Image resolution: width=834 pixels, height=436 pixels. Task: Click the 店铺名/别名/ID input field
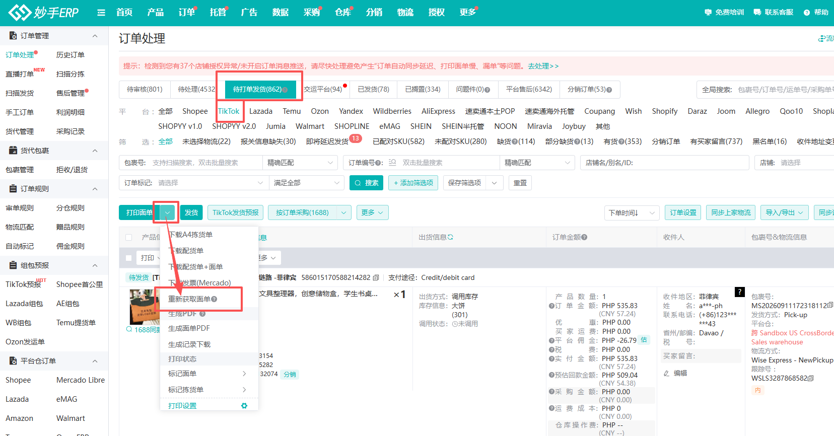665,163
